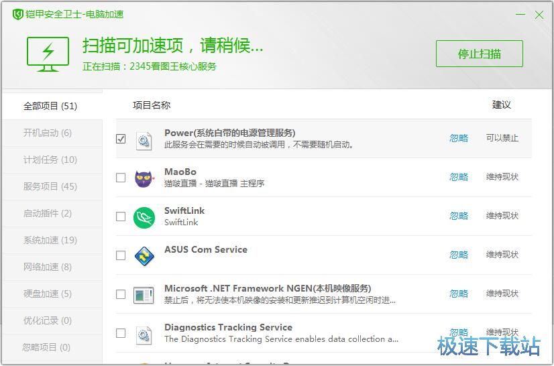The width and height of the screenshot is (554, 366).
Task: Open the 开机启动 (6) category
Action: (x=52, y=133)
